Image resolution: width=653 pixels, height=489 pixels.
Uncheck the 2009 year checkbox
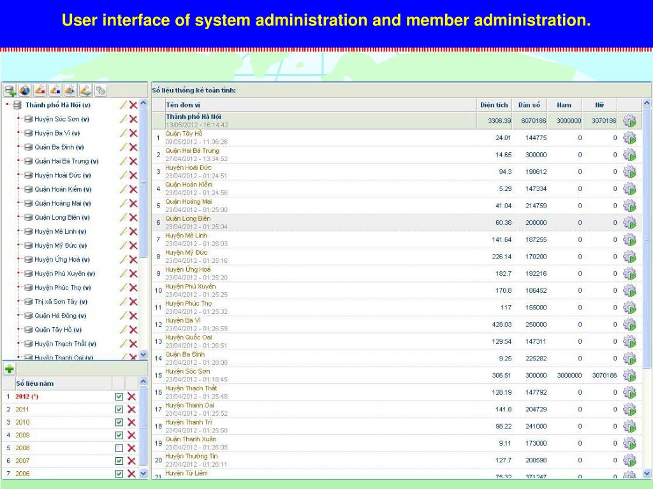(x=119, y=436)
